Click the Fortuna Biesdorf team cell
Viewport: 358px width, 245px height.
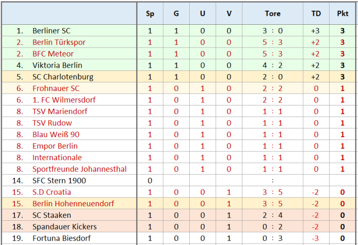[62, 238]
